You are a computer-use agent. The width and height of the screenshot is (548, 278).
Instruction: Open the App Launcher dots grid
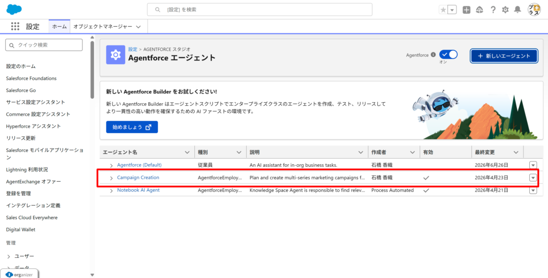click(x=15, y=26)
